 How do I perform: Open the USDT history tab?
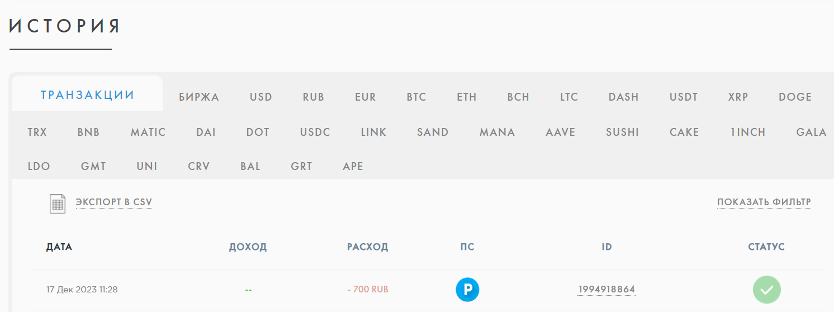coord(684,97)
